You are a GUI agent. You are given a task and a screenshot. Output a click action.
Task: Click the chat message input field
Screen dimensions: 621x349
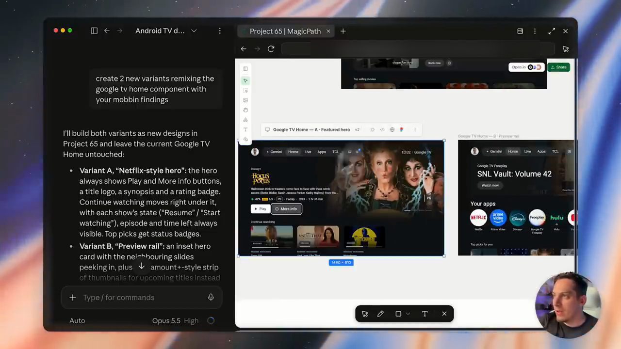click(142, 297)
